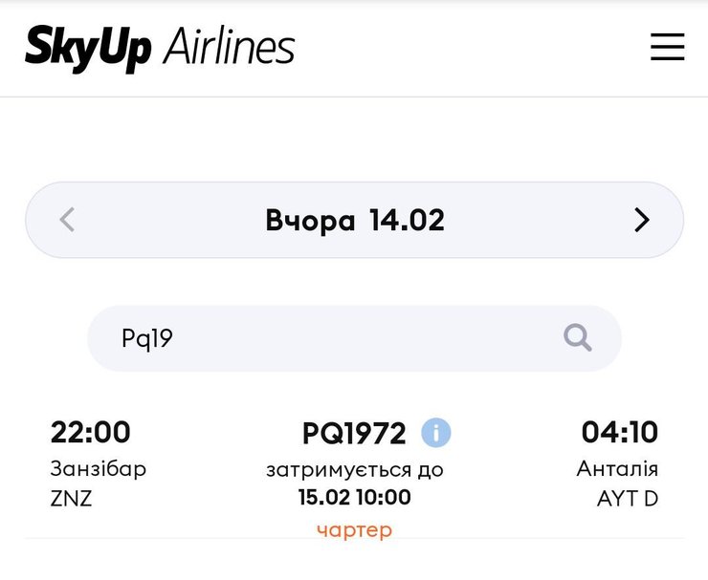Open the hamburger navigation menu

667,47
